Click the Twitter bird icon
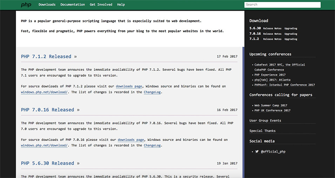 [x=257, y=151]
